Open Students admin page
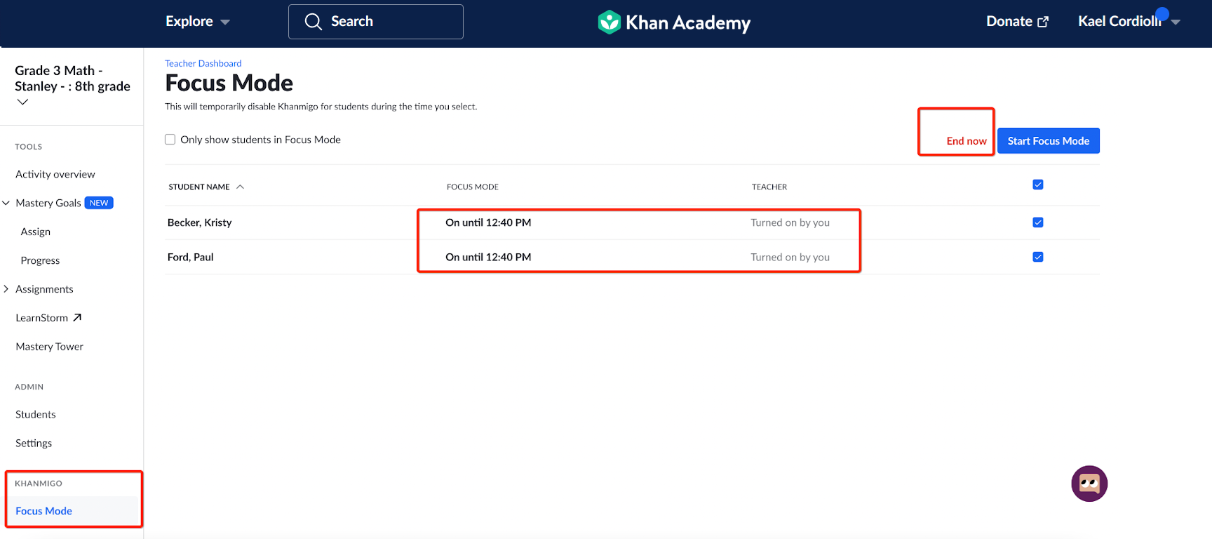Screen dimensions: 1212x539 [x=36, y=414]
